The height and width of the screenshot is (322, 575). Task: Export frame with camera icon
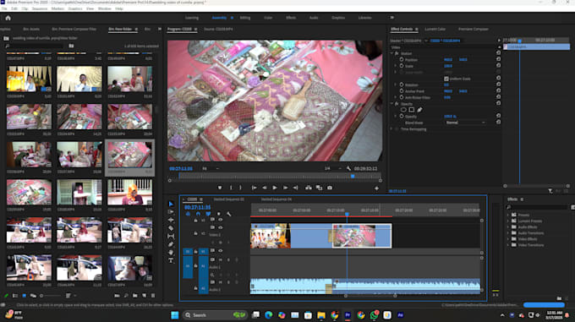coord(330,188)
